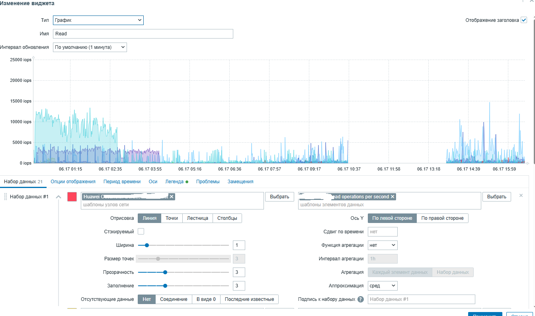Click the widget Name input field
This screenshot has height=316, width=535.
[143, 34]
